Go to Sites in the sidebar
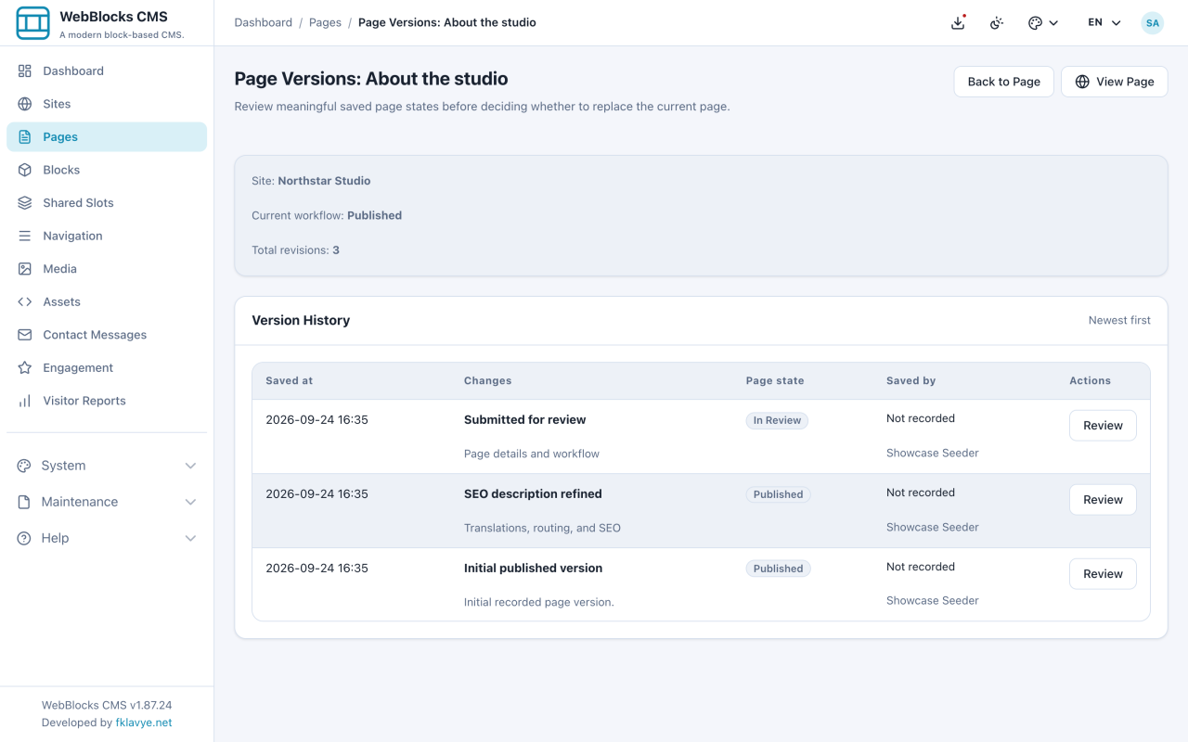The width and height of the screenshot is (1188, 742). (x=107, y=104)
